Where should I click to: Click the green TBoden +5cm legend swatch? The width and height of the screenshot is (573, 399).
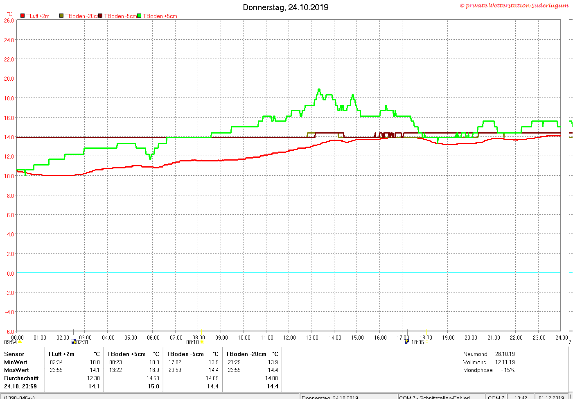pos(139,16)
